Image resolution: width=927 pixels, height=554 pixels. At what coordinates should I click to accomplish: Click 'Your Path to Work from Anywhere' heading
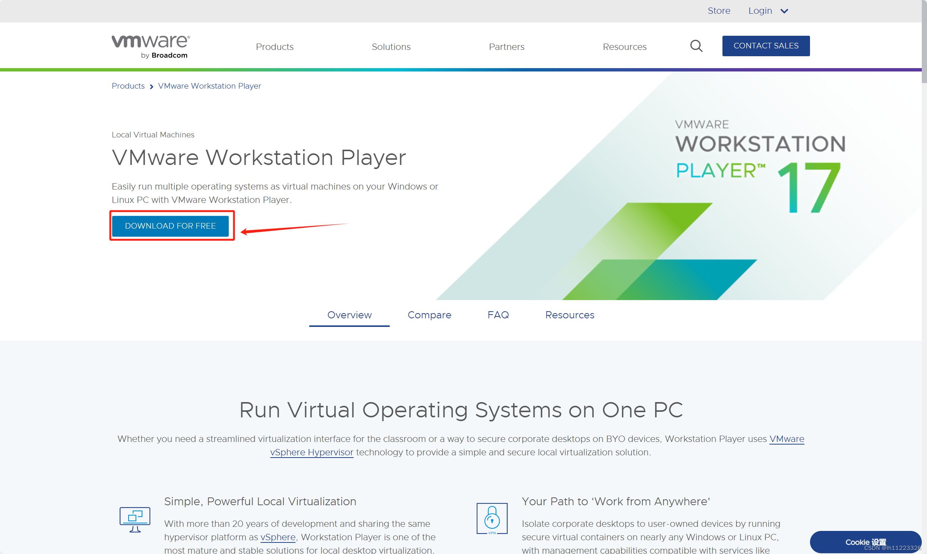tap(616, 502)
